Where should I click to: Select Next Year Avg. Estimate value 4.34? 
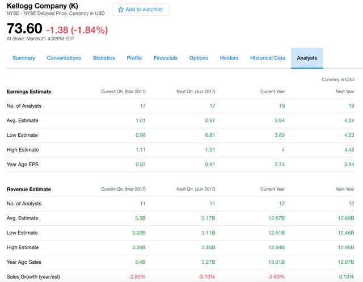[349, 120]
